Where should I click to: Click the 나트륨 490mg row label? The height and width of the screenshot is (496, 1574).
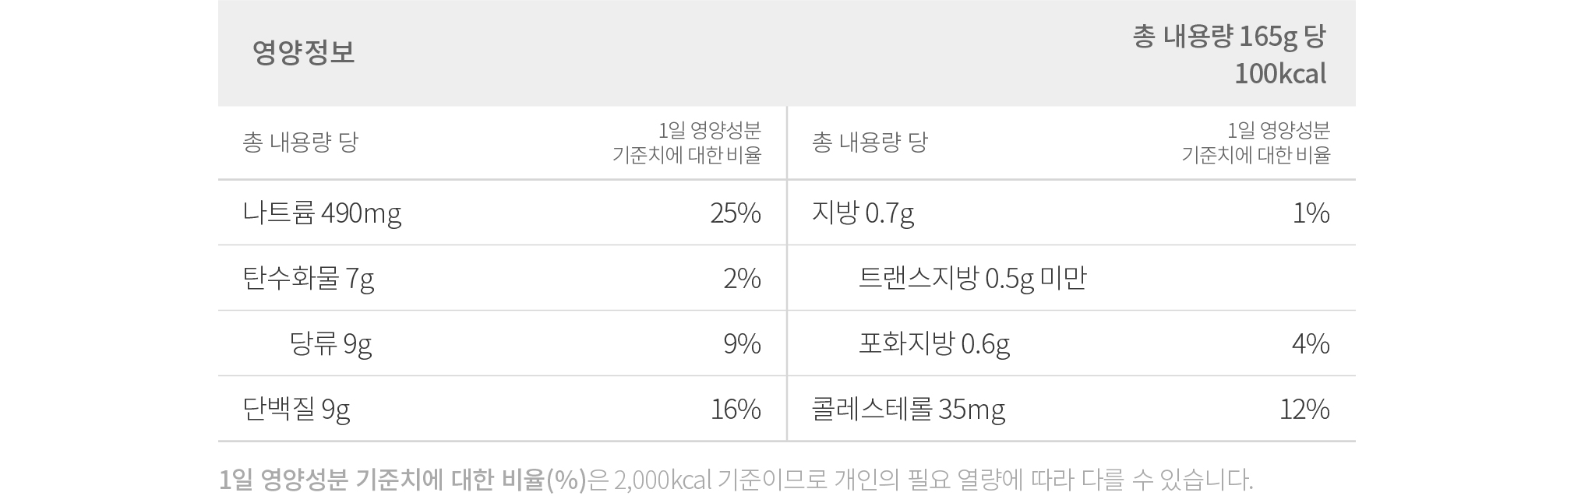point(322,213)
